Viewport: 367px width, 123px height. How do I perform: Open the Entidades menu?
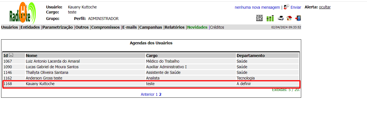click(30, 28)
